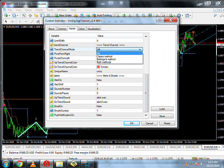Image resolution: width=224 pixels, height=168 pixels.
Task: Click the Reset button
Action: pos(167,123)
